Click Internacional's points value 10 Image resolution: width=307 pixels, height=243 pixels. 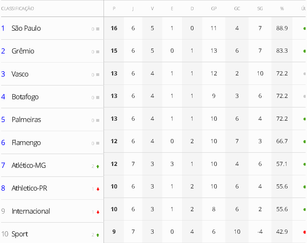click(x=114, y=209)
